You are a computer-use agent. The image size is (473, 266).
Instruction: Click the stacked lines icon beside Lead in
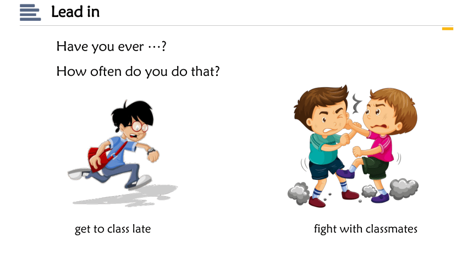click(x=30, y=12)
